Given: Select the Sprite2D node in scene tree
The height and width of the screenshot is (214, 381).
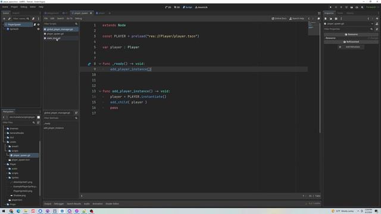Looking at the screenshot, I should [x=14, y=29].
